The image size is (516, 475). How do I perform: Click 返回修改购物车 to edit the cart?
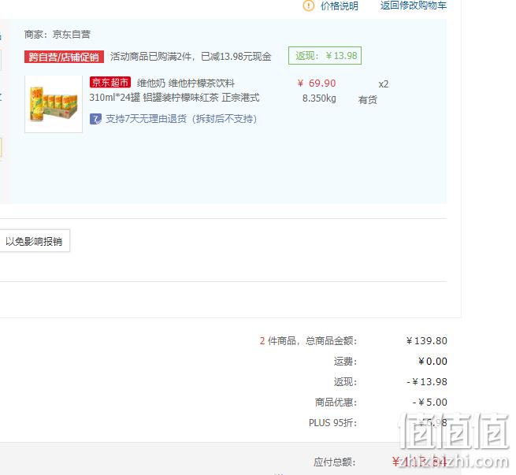pos(414,6)
